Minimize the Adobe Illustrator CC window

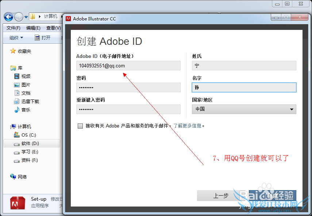[276, 18]
